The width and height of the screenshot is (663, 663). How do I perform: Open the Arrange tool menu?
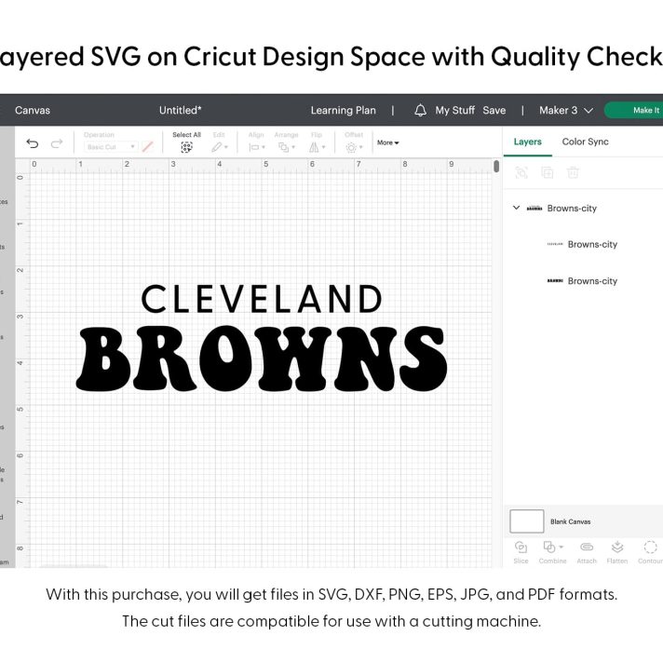(x=286, y=147)
